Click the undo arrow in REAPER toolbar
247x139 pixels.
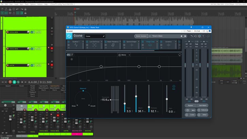pos(17,9)
